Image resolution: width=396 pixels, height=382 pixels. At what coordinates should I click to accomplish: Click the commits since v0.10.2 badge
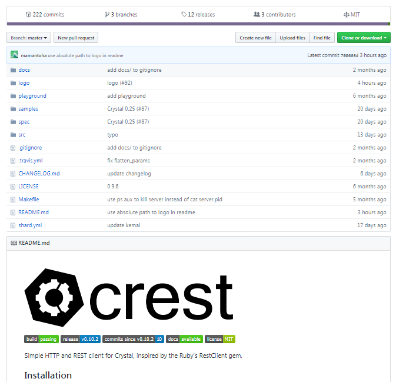133,339
